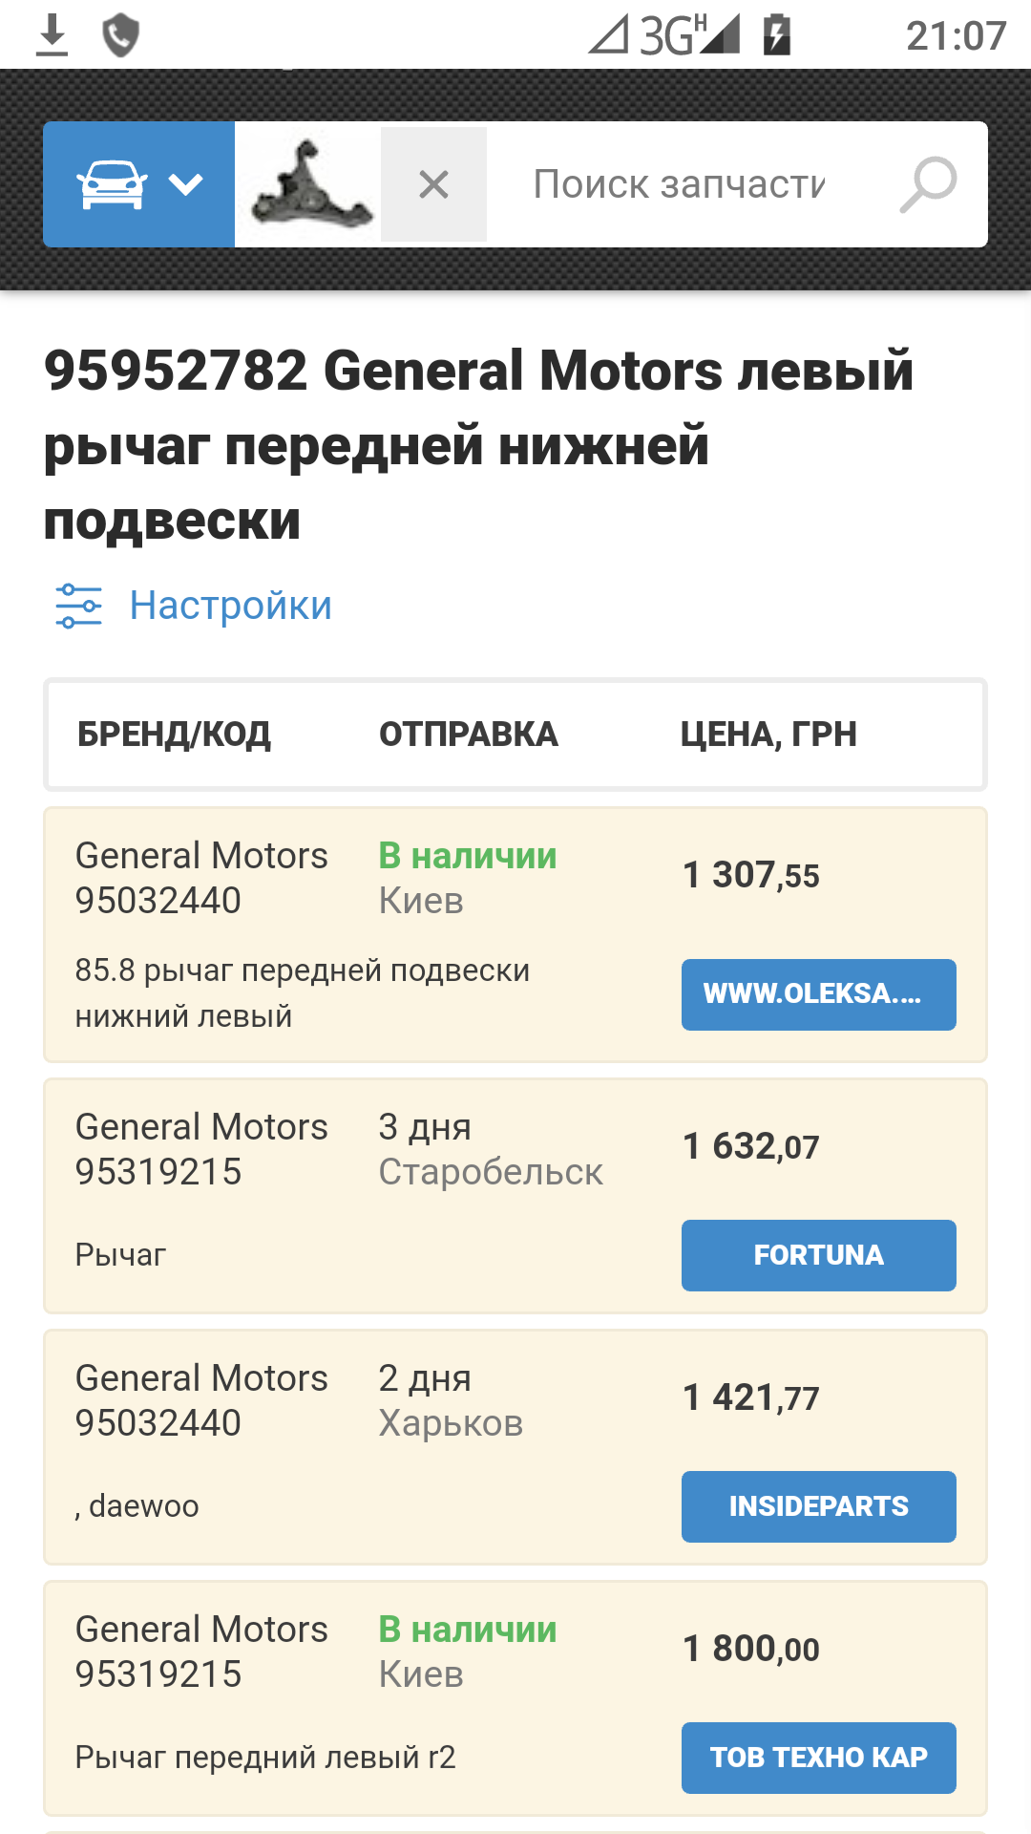
Task: Open the ЦЕНА, ГРН sorting column
Action: 768,734
